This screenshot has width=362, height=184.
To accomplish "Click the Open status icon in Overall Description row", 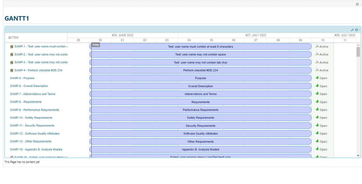I will point(317,86).
